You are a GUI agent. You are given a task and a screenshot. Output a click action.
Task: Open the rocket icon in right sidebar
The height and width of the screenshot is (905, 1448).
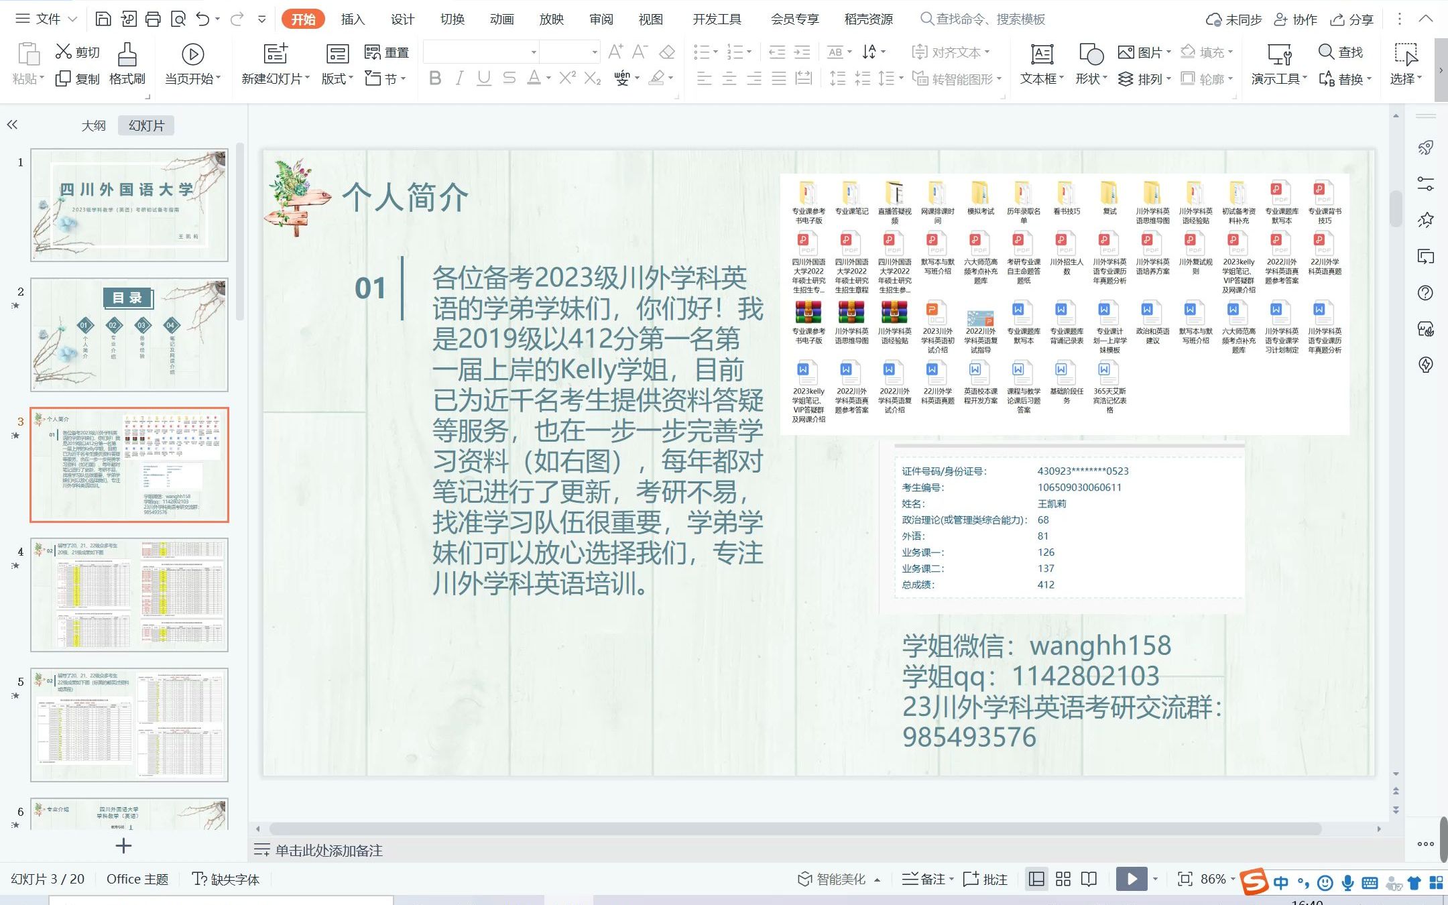click(1426, 147)
